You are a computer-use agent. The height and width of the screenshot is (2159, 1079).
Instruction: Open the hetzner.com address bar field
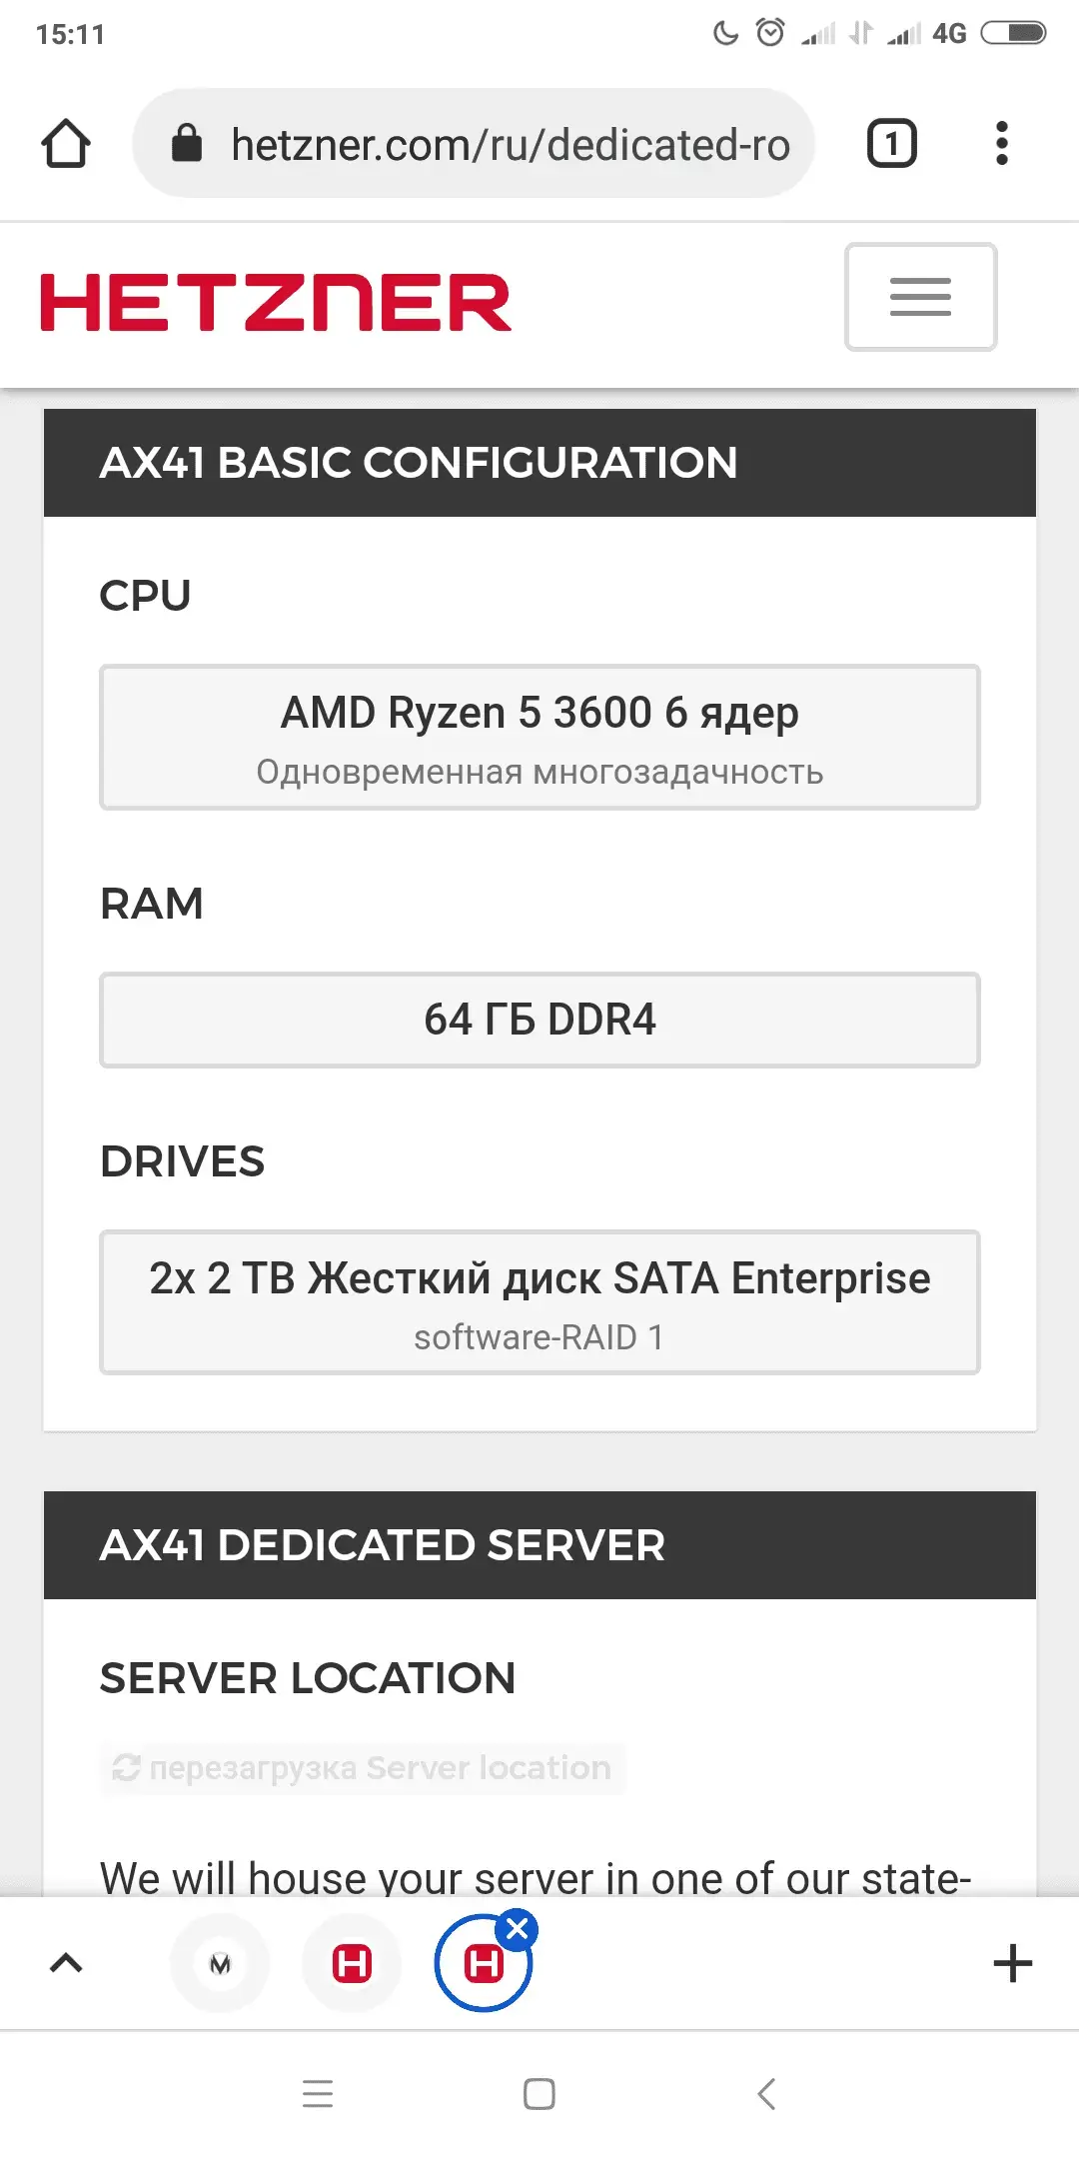coord(474,143)
